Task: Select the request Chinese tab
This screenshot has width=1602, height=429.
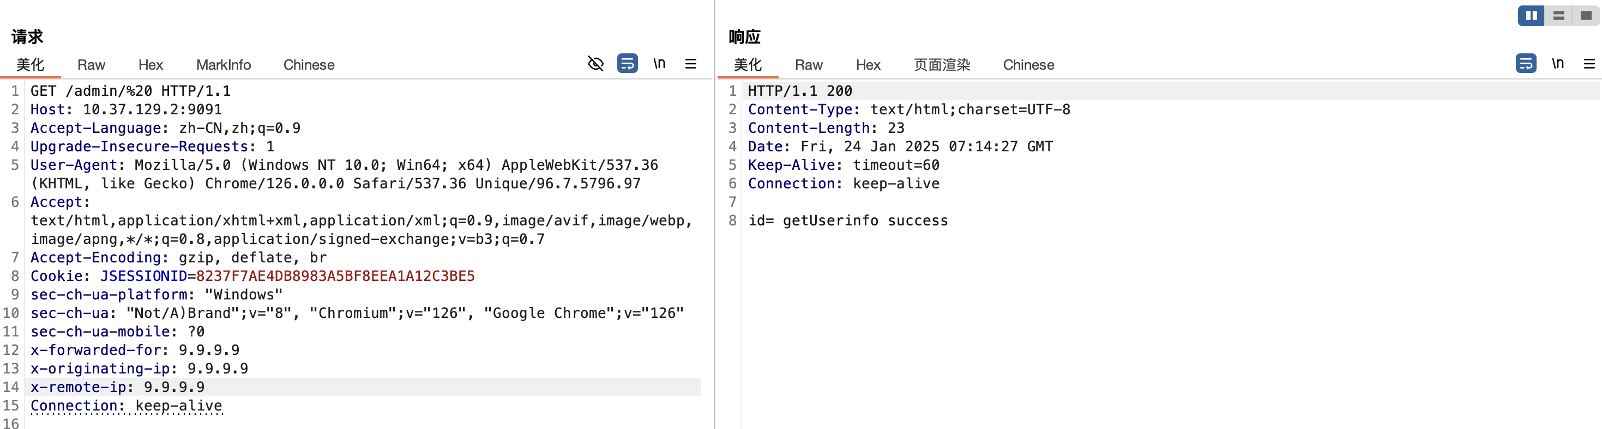Action: pyautogui.click(x=309, y=65)
